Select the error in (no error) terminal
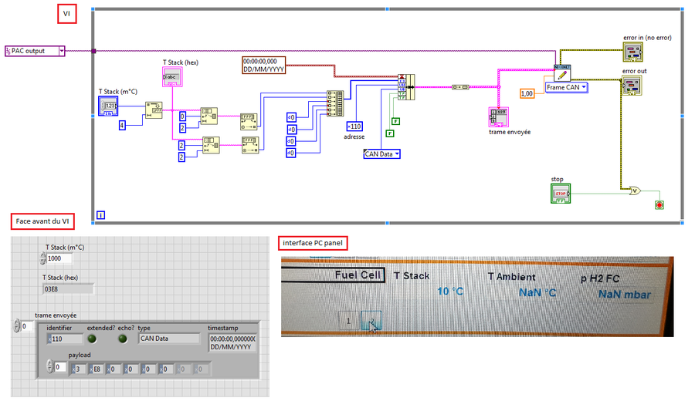 [x=632, y=52]
